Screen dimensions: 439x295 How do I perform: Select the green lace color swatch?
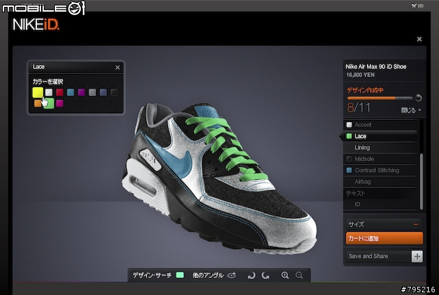pyautogui.click(x=49, y=104)
